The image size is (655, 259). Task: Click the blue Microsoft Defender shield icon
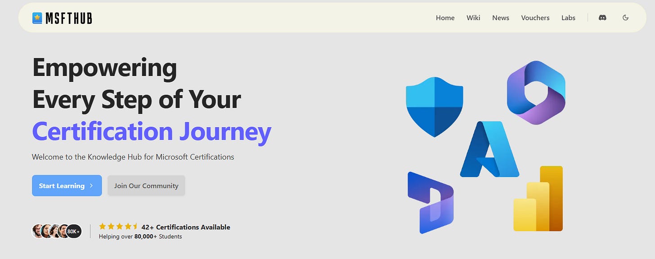(434, 107)
